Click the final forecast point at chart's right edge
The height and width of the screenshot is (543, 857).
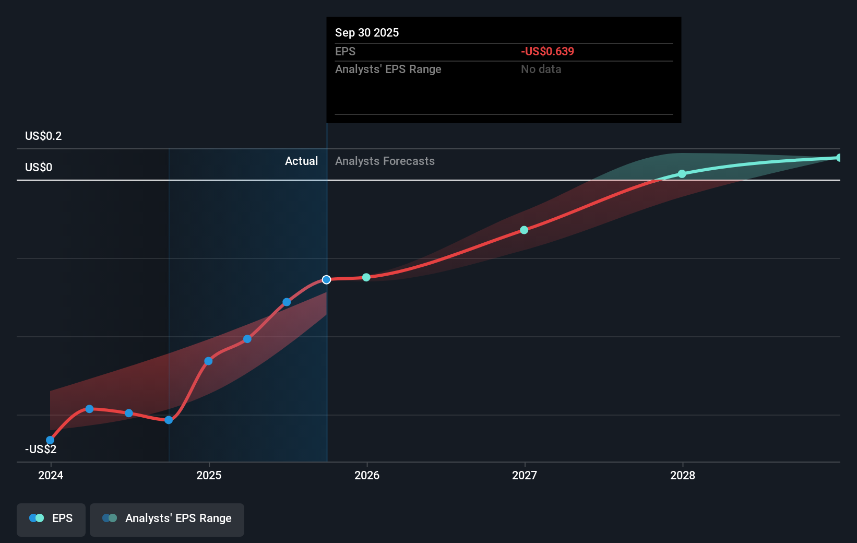[x=839, y=158]
